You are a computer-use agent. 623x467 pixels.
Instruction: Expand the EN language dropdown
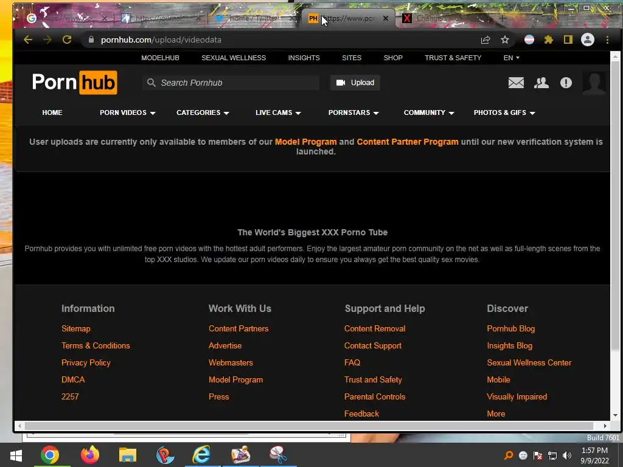coord(511,58)
